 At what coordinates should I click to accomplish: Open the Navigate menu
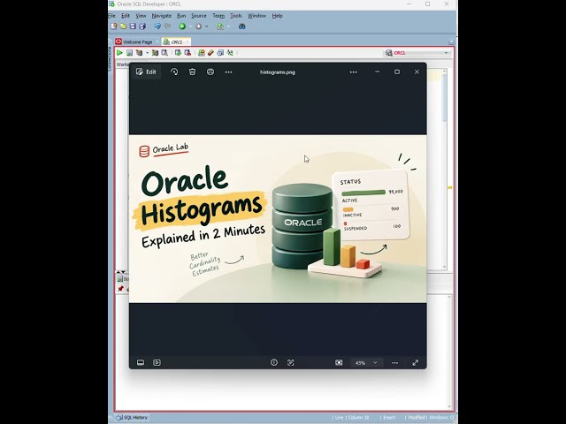tap(161, 16)
